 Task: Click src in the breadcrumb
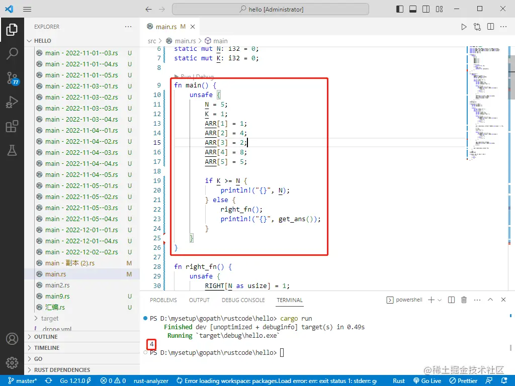(152, 41)
